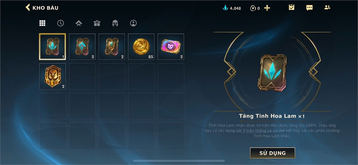Image resolution: width=358 pixels, height=165 pixels.
Task: Select the golden poro coin item
Action: [x=141, y=47]
